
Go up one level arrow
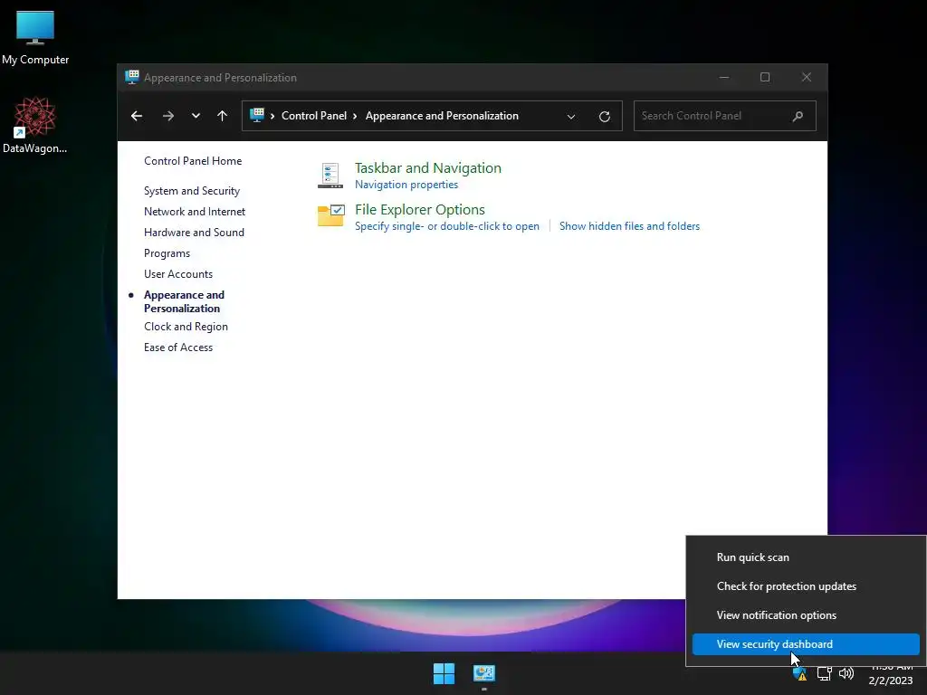click(x=223, y=116)
